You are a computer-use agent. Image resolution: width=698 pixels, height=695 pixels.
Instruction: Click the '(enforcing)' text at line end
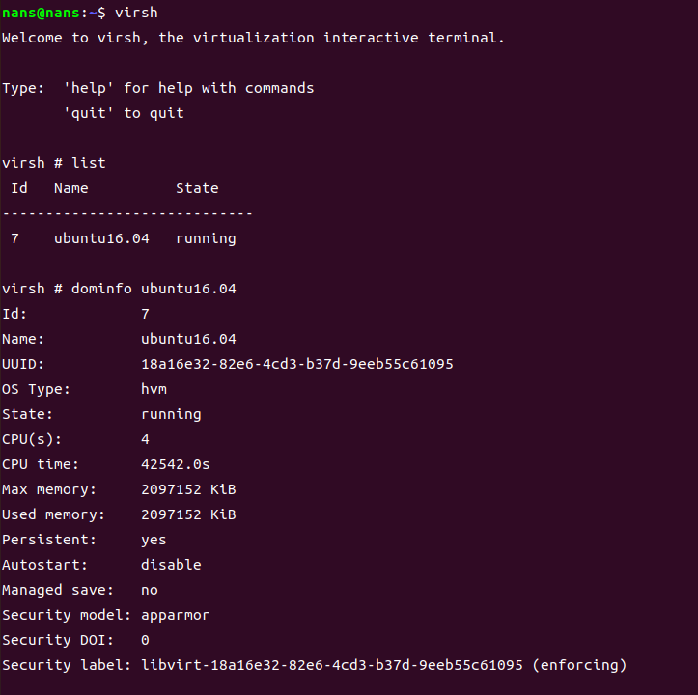tap(579, 665)
